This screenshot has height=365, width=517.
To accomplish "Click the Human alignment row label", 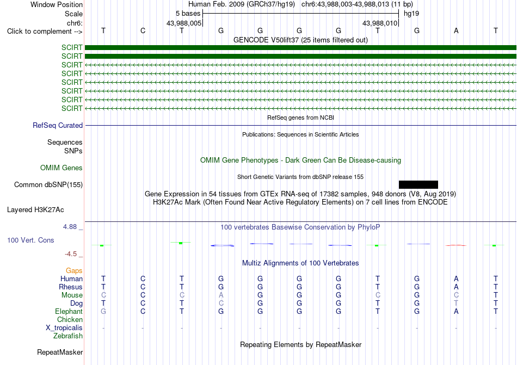I will point(71,279).
